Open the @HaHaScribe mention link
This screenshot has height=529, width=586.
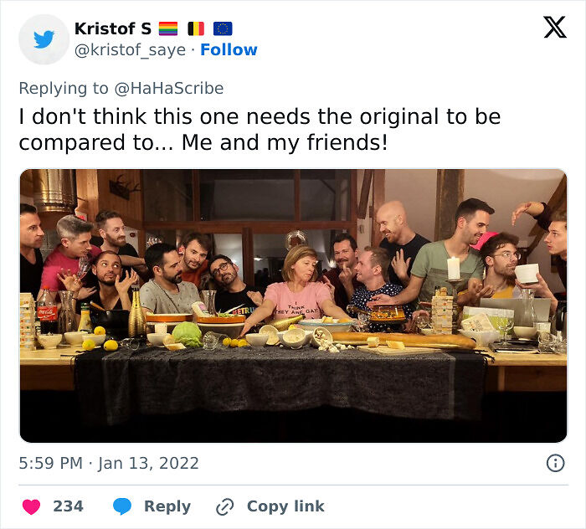172,88
